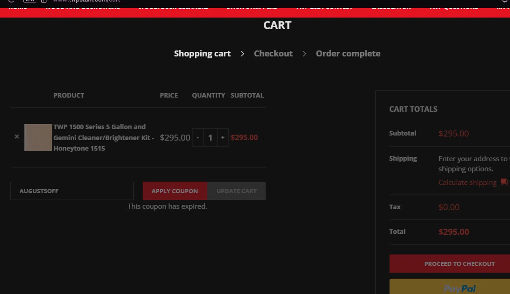This screenshot has width=510, height=294.
Task: Update the cart
Action: coord(237,191)
